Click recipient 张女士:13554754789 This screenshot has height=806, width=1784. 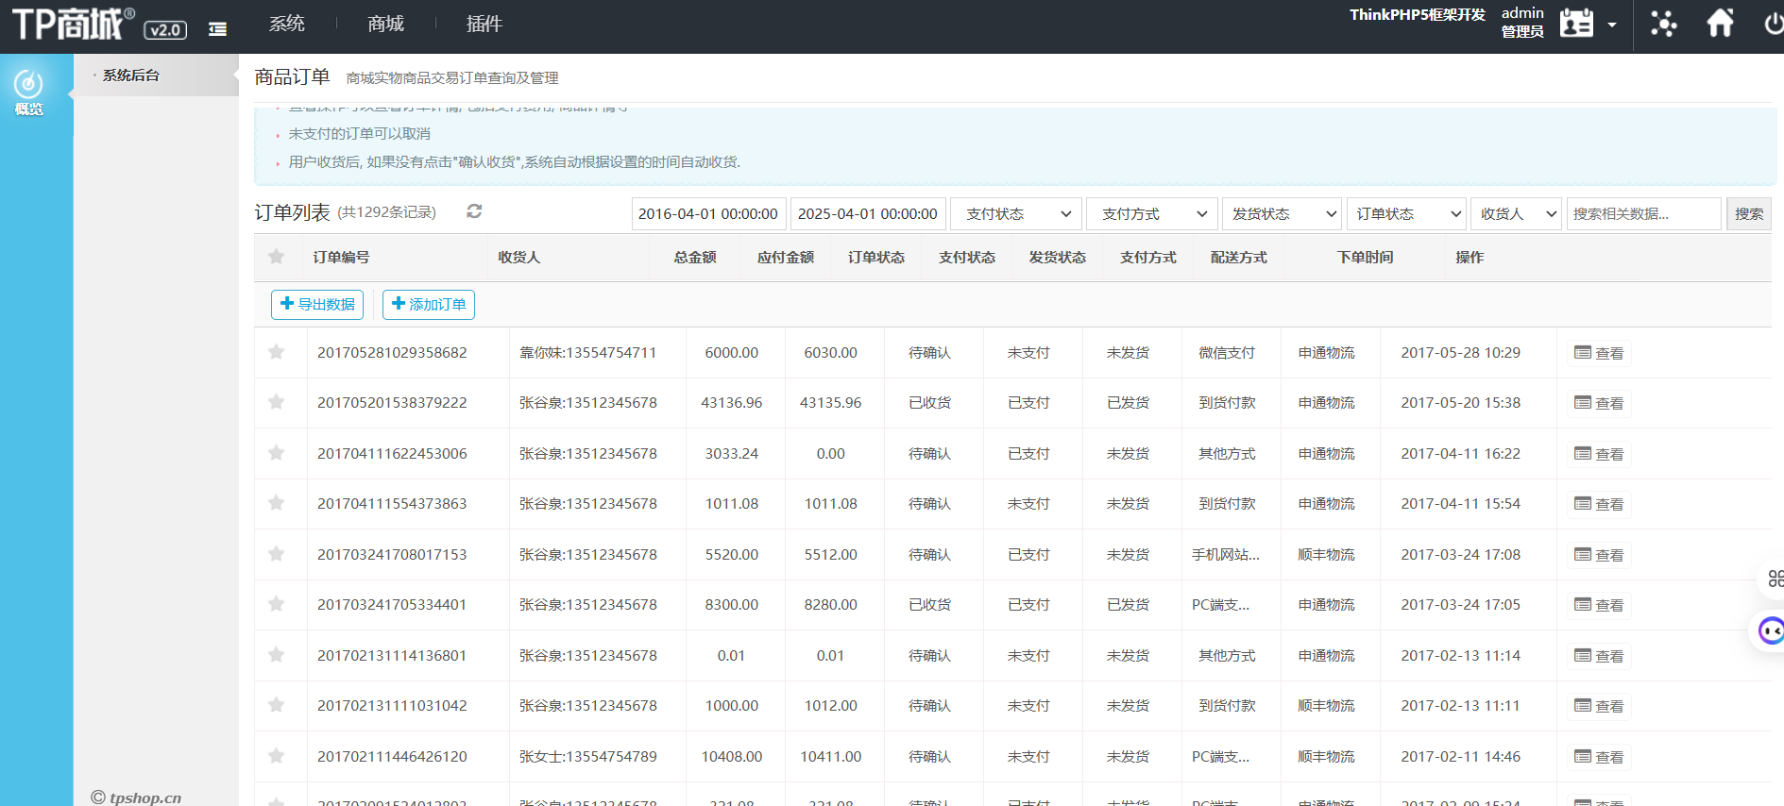(x=587, y=757)
